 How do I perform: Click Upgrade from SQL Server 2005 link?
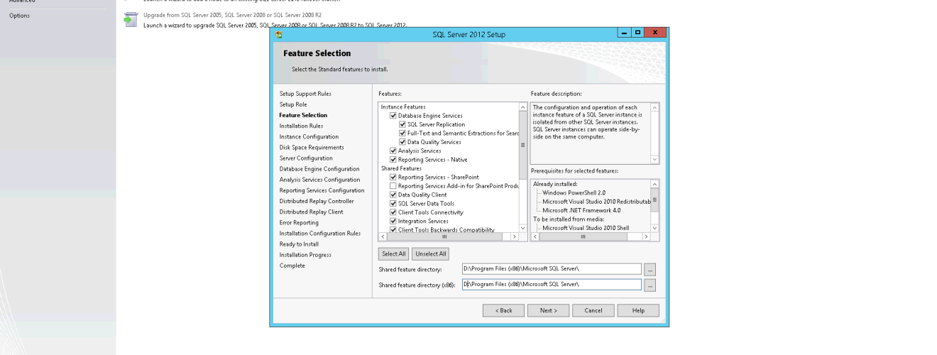pyautogui.click(x=233, y=14)
